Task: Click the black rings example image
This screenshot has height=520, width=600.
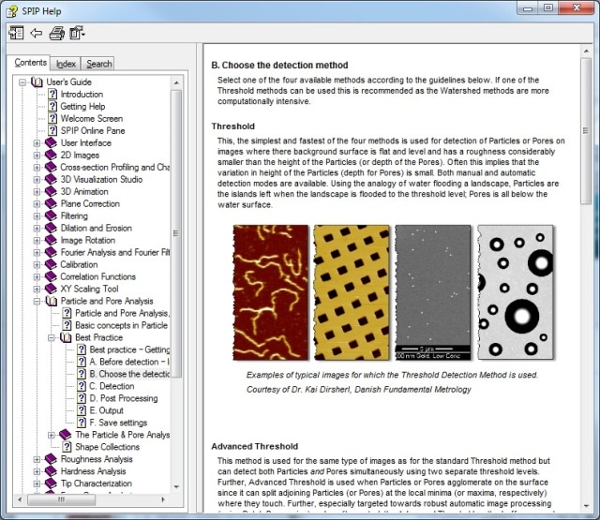Action: tap(516, 292)
